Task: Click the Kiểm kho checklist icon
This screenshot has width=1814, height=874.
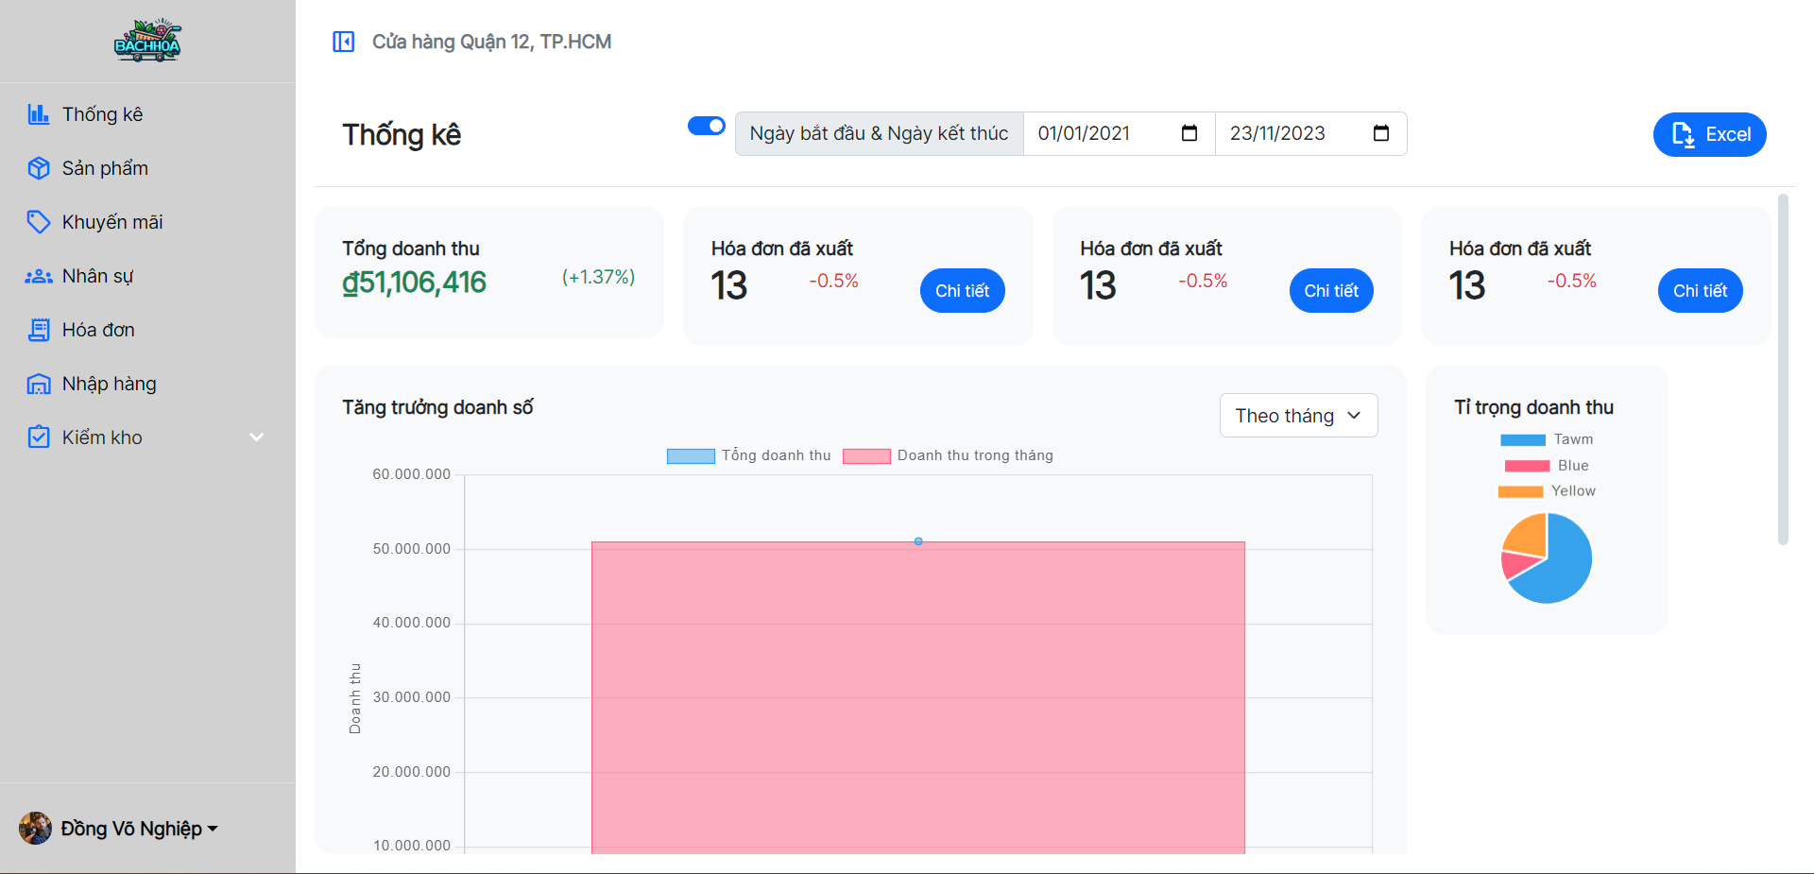Action: pyautogui.click(x=38, y=437)
